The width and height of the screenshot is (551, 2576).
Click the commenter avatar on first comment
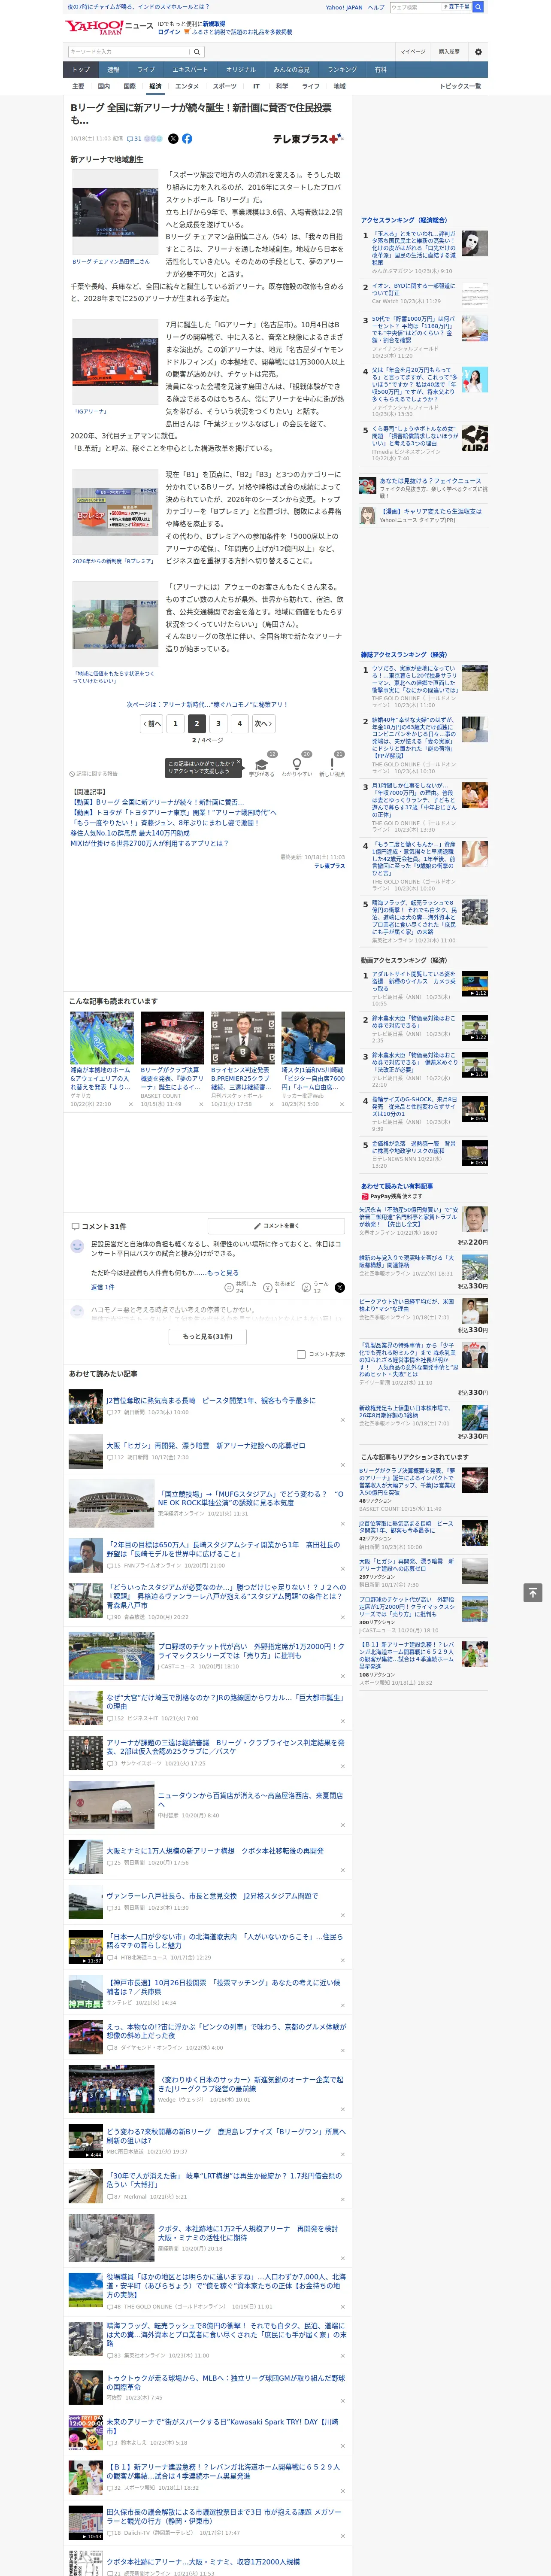[77, 1246]
